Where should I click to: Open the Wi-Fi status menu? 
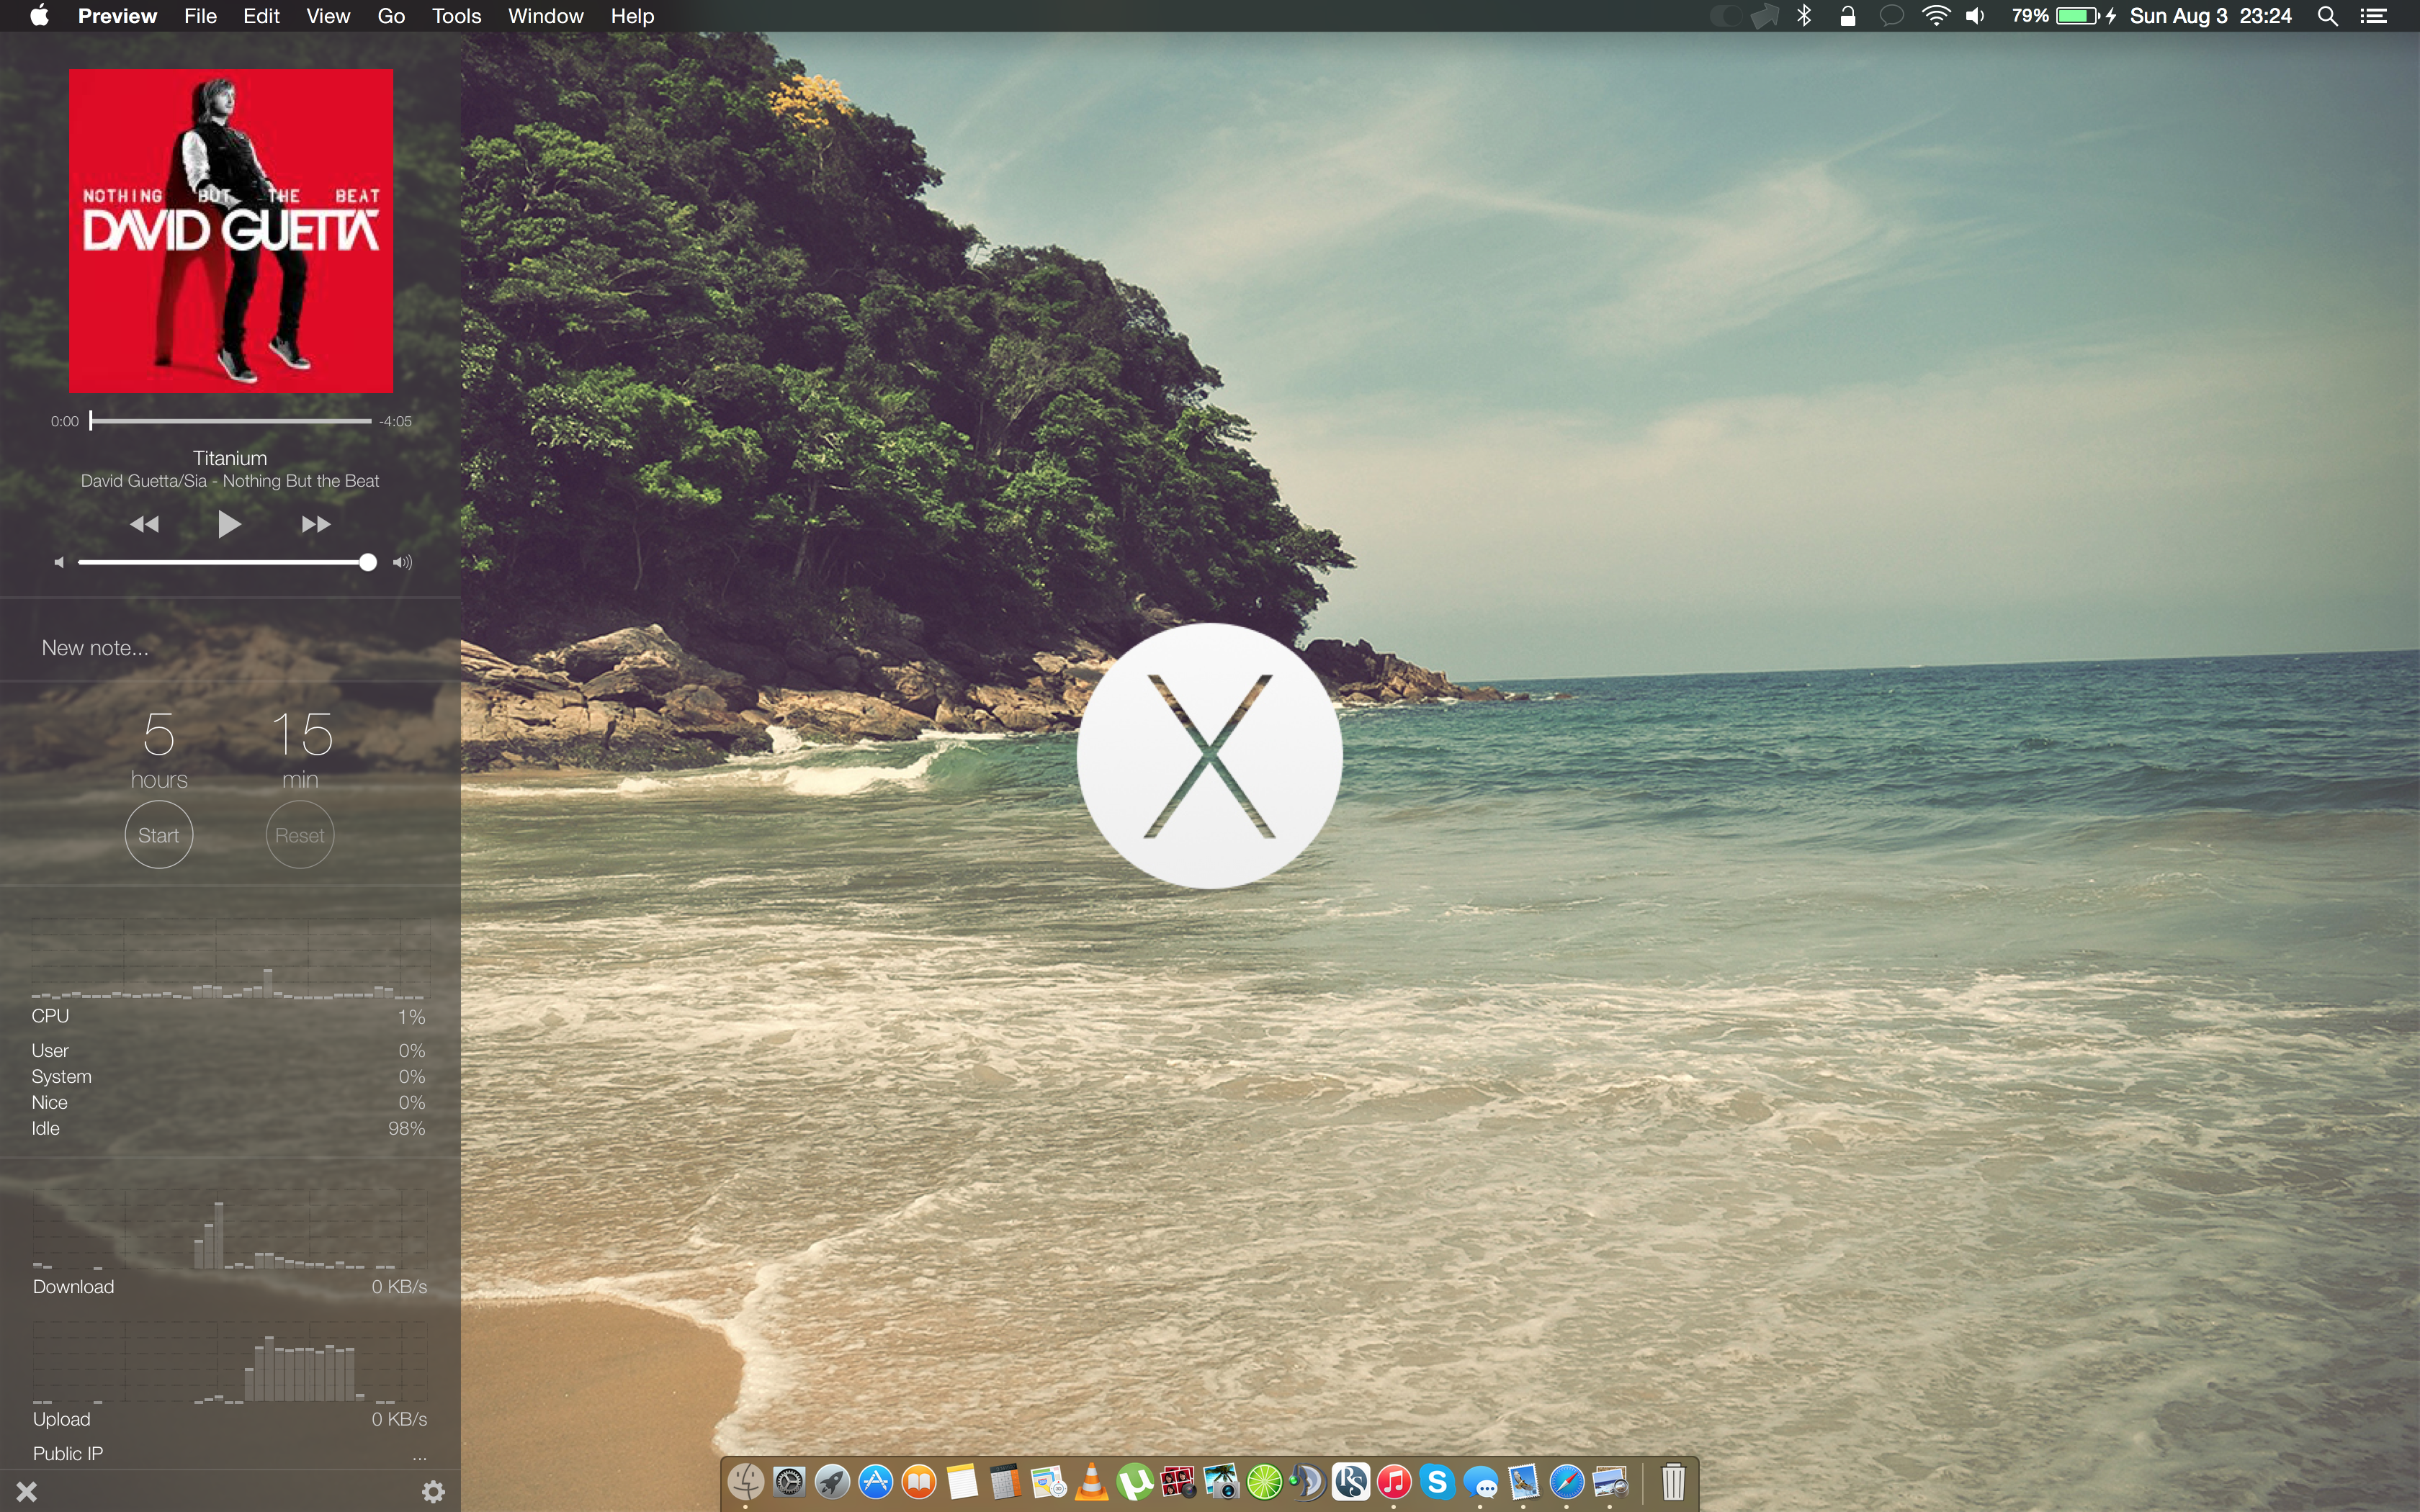[x=1935, y=16]
